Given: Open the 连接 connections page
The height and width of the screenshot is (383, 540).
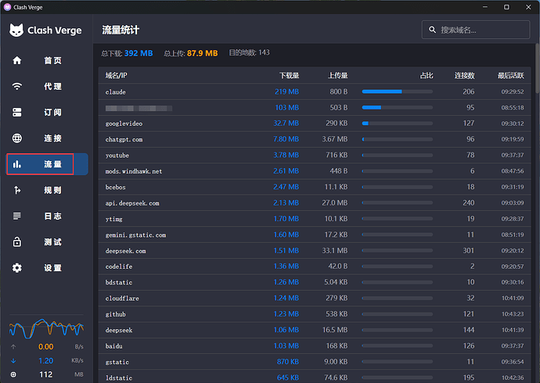Looking at the screenshot, I should (x=47, y=138).
